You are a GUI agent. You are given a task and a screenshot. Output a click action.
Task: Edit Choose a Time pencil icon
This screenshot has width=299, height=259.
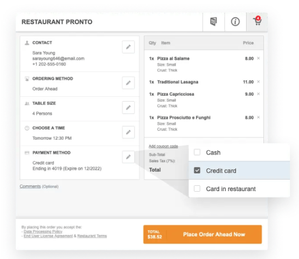[128, 132]
